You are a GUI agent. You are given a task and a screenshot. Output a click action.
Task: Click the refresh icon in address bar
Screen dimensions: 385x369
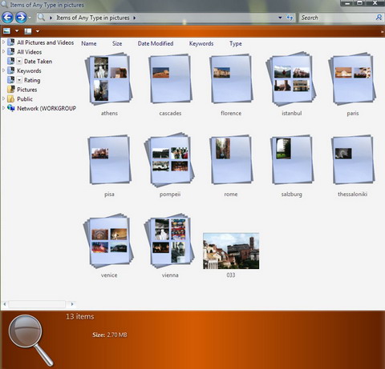tap(290, 18)
